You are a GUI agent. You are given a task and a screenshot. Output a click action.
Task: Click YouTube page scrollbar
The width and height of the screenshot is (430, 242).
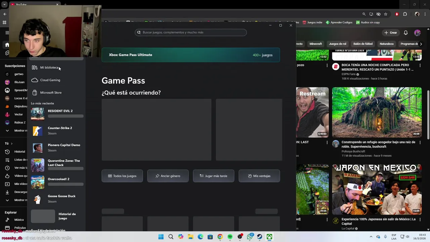tap(428, 114)
